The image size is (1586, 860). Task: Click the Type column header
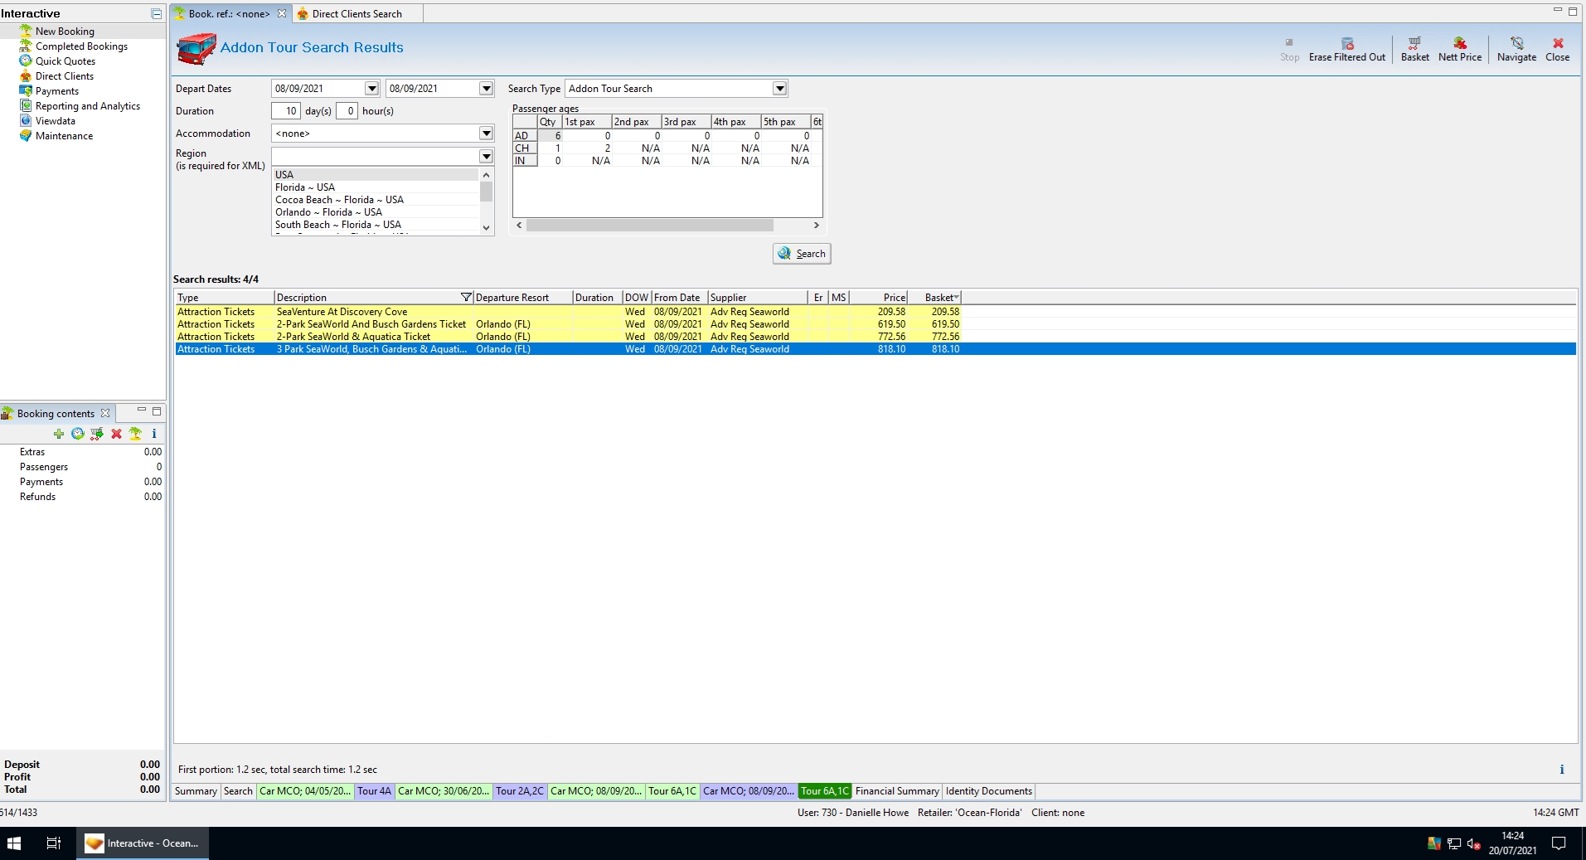(224, 297)
